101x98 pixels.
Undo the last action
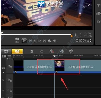31,51
